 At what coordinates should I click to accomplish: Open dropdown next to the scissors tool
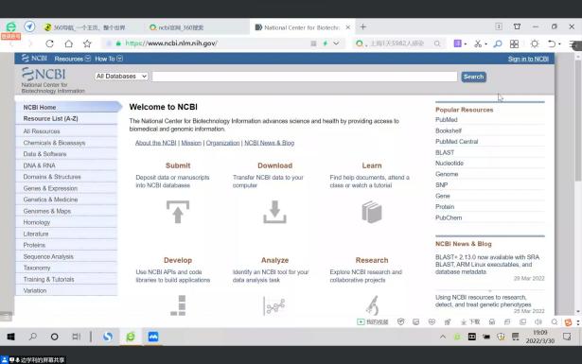point(485,44)
